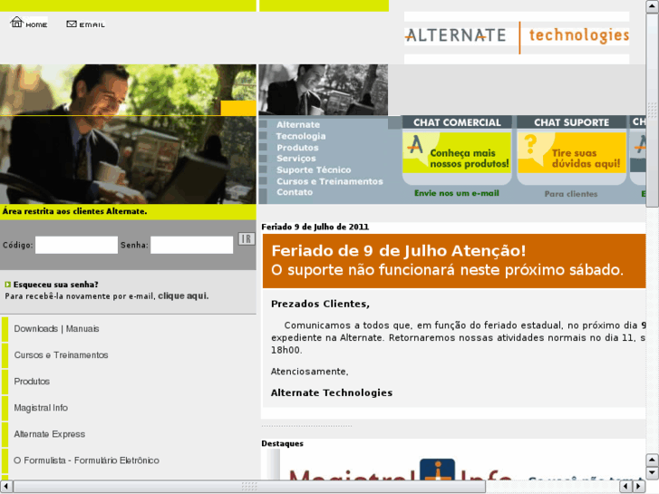The width and height of the screenshot is (659, 494).
Task: Select the Produtos item in gray menu
Action: pos(297,148)
